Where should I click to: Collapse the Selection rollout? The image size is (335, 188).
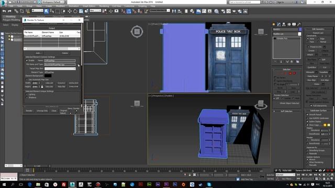point(286,69)
